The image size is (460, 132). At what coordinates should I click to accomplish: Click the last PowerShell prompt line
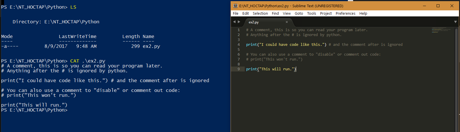pos(34,110)
